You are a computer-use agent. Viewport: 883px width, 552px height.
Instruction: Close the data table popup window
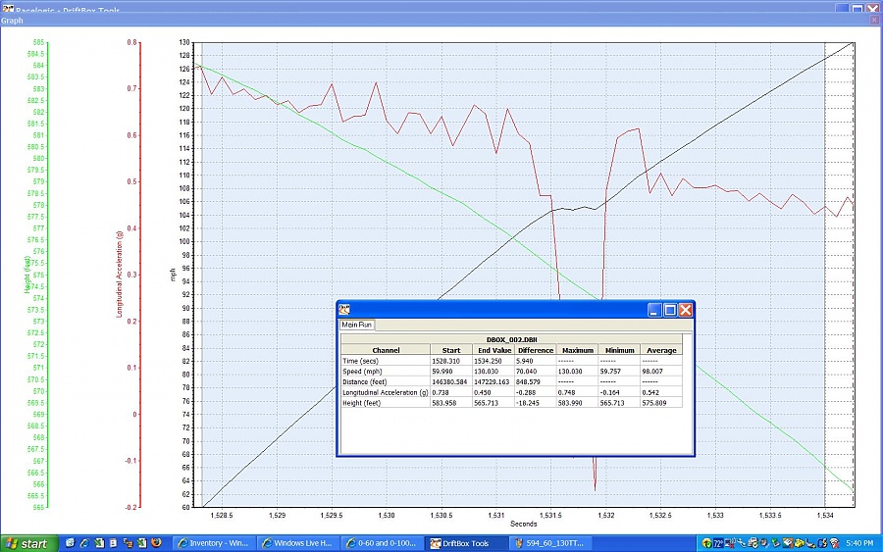(x=685, y=310)
